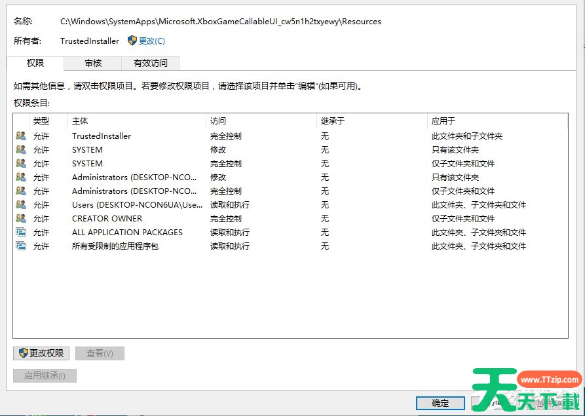Click the icon of SYSTEM 修改 row
This screenshot has height=416, width=585.
coord(21,150)
